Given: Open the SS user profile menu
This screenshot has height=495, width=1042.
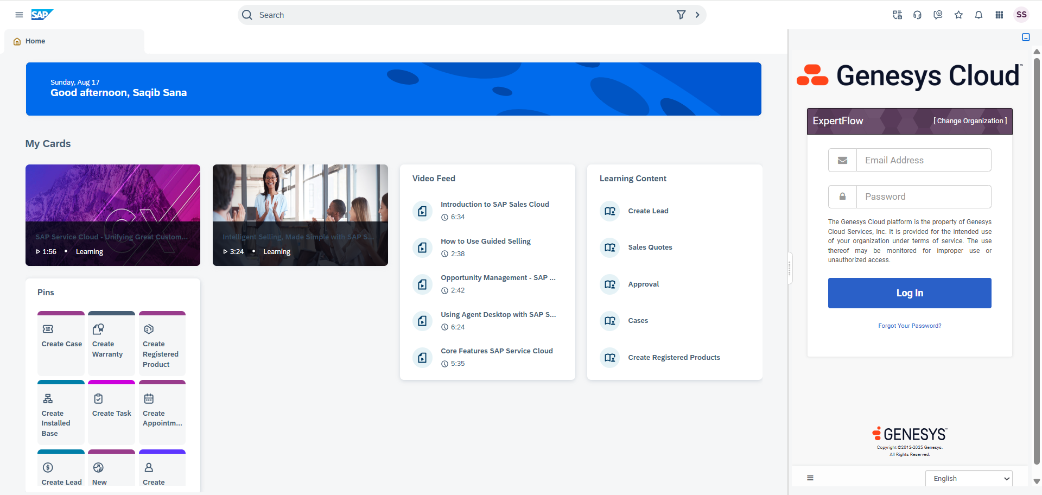Looking at the screenshot, I should click(x=1021, y=15).
